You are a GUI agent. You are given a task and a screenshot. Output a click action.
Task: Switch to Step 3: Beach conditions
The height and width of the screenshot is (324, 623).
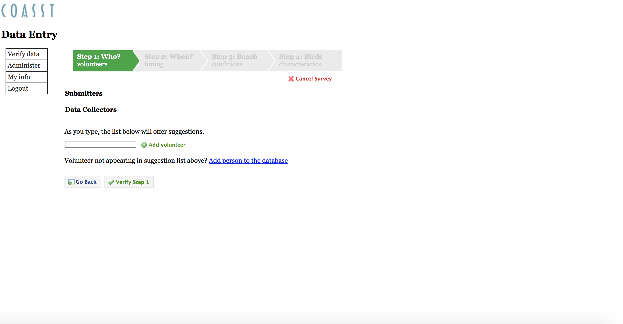(x=237, y=61)
